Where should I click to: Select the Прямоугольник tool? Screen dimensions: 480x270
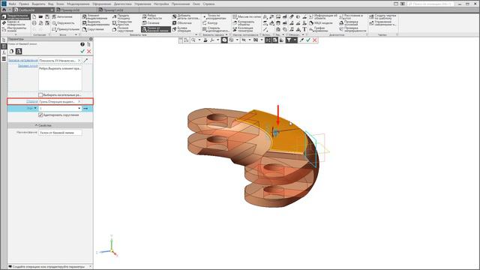65,29
